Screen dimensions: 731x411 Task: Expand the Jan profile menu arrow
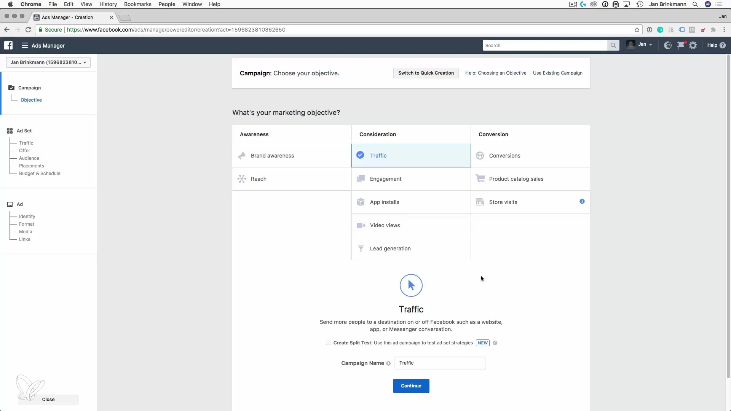point(651,45)
